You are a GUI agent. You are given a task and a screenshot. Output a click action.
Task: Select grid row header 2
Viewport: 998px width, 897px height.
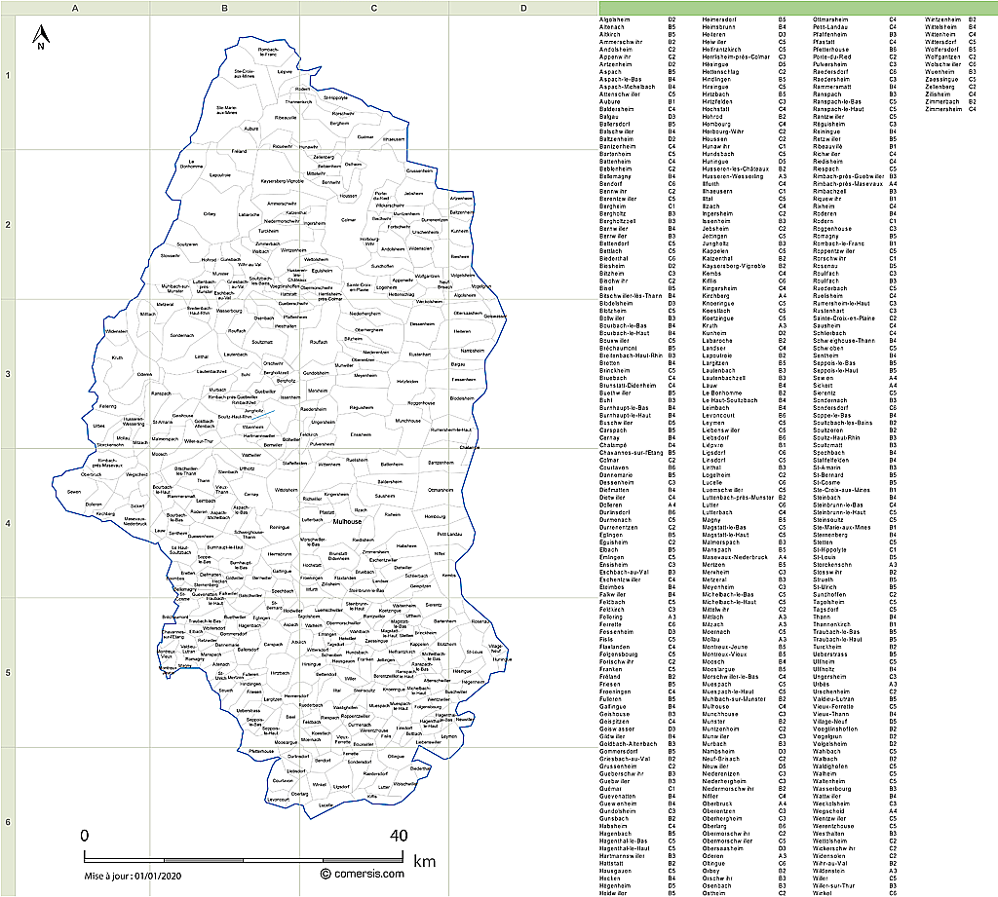coord(8,225)
